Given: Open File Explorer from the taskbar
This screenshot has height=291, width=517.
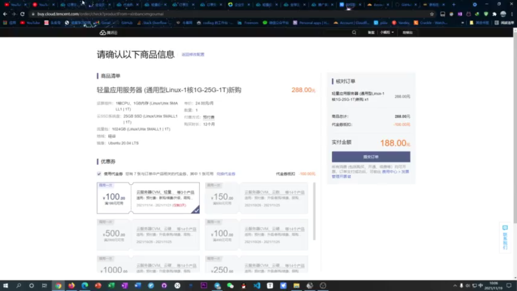Looking at the screenshot, I should [296, 286].
